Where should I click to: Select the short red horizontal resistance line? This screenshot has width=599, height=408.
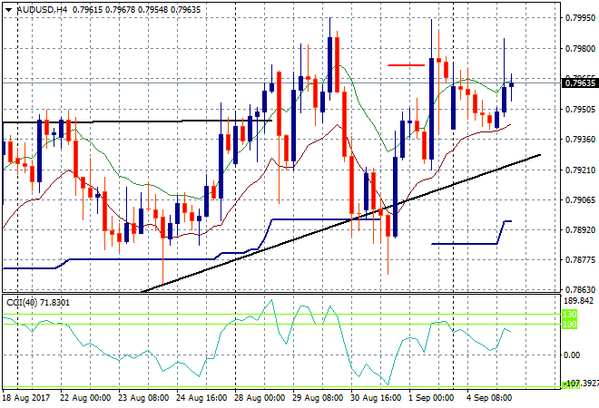click(406, 65)
